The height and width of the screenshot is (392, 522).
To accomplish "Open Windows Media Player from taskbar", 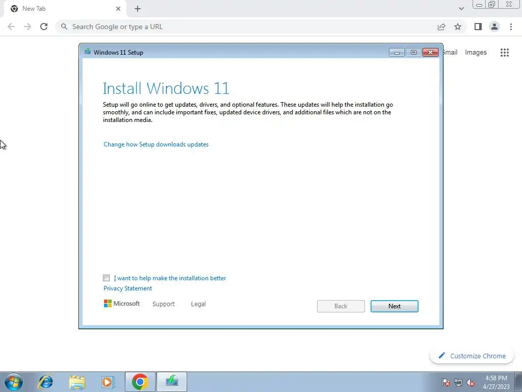I will click(108, 382).
